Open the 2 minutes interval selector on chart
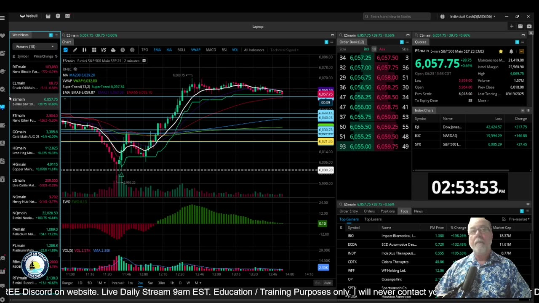This screenshot has height=303, width=539. point(132,61)
